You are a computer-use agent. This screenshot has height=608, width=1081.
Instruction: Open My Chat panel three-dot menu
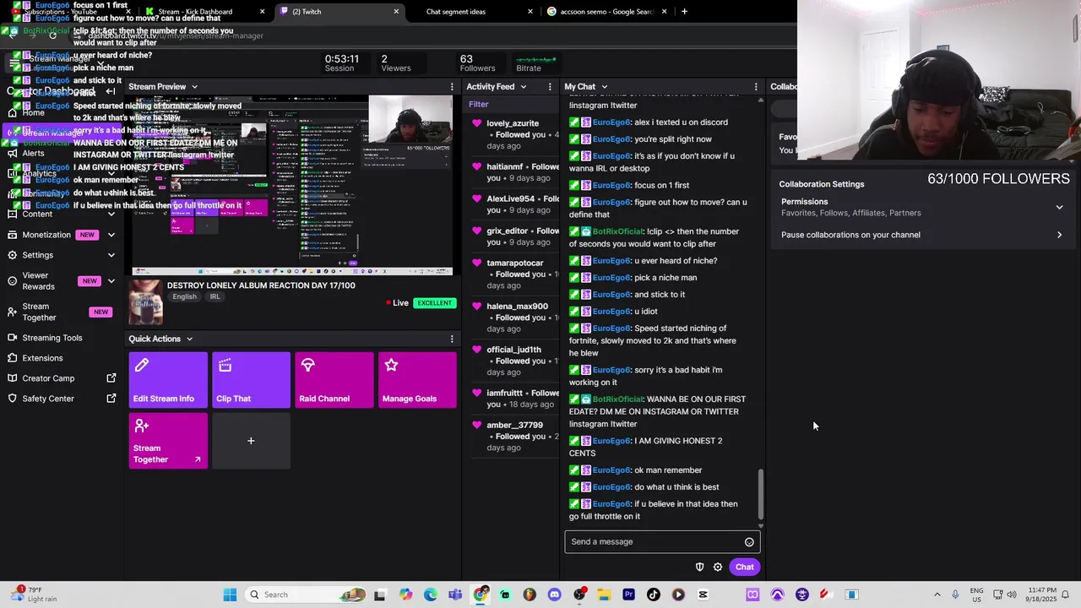tap(756, 87)
